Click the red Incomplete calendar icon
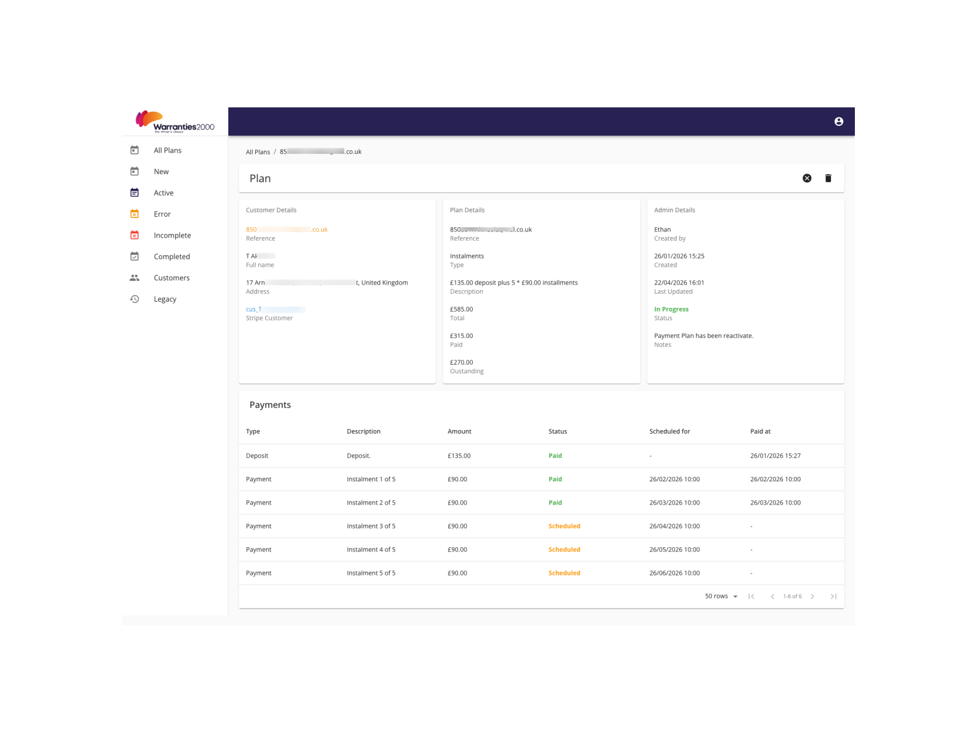The height and width of the screenshot is (733, 977). tap(134, 235)
